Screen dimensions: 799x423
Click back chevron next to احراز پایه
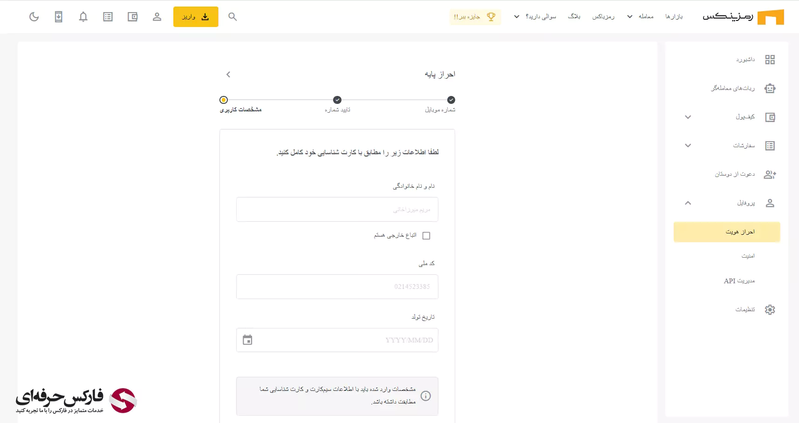pos(228,75)
